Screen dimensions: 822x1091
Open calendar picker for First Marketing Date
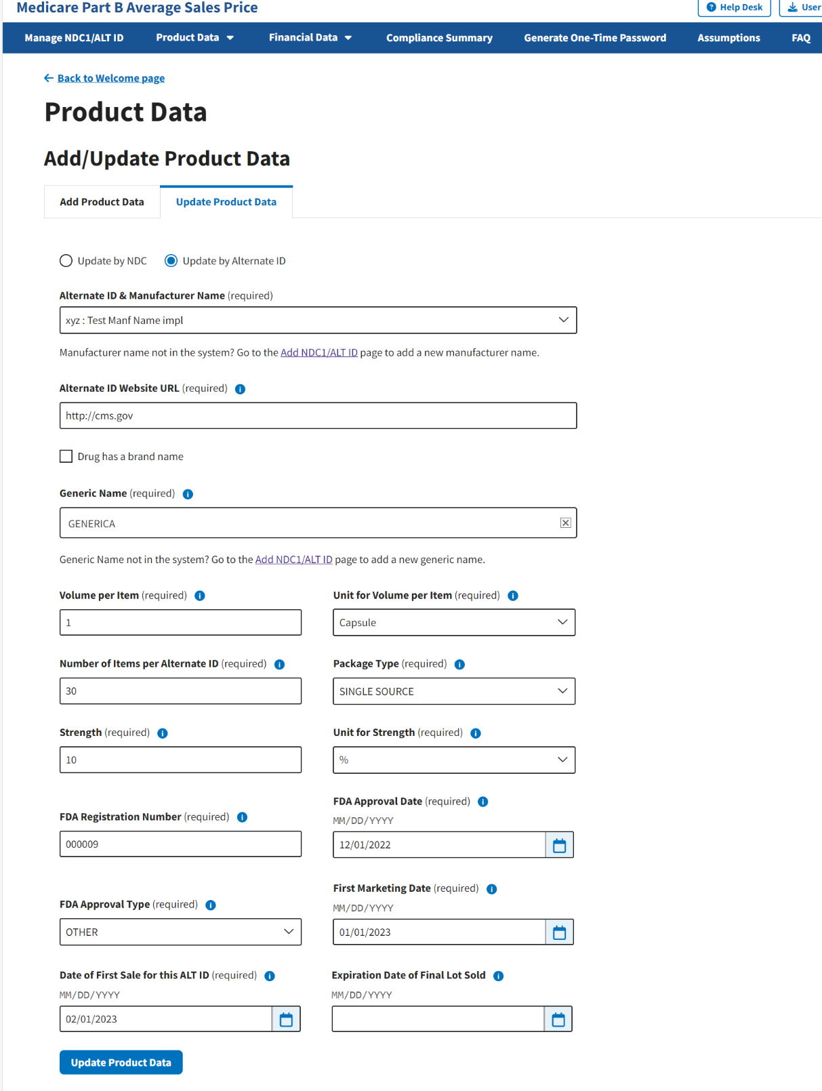pyautogui.click(x=559, y=932)
